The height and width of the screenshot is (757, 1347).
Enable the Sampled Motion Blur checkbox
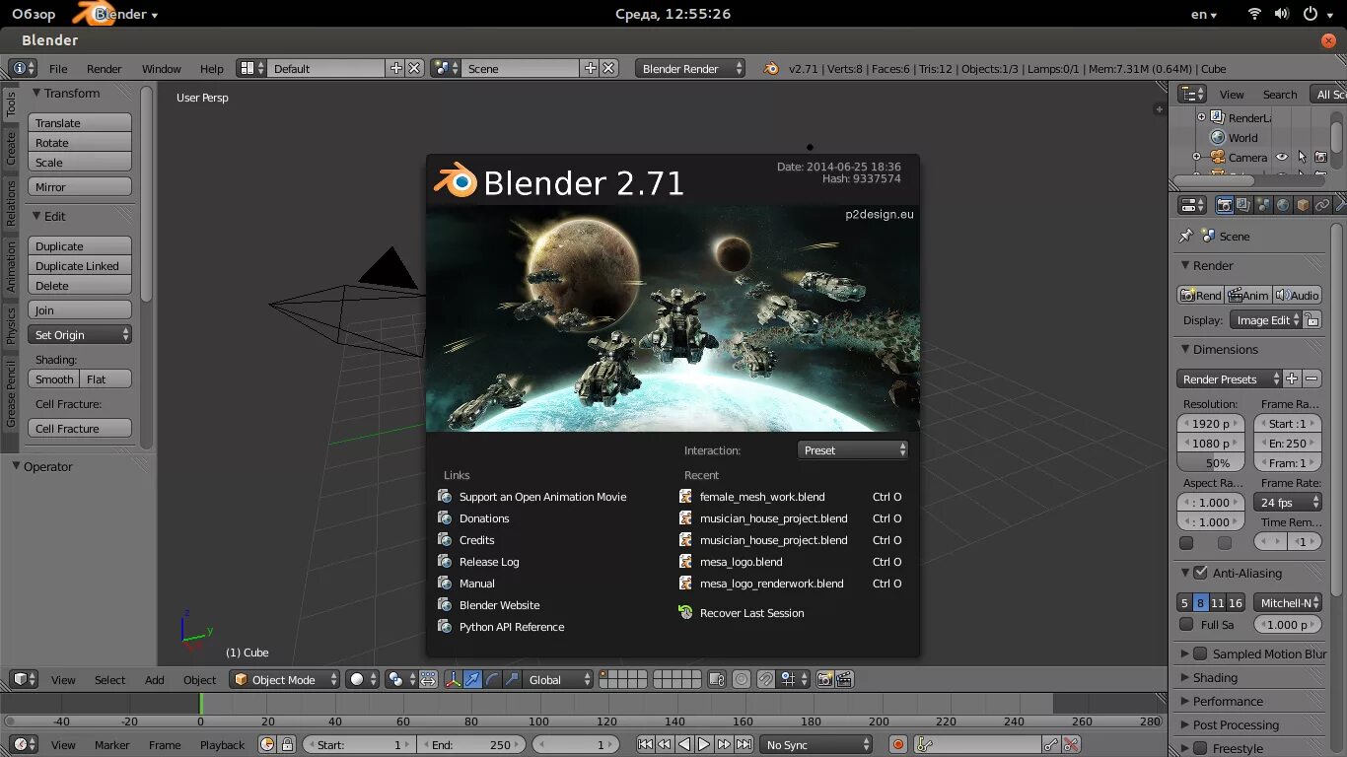point(1200,654)
